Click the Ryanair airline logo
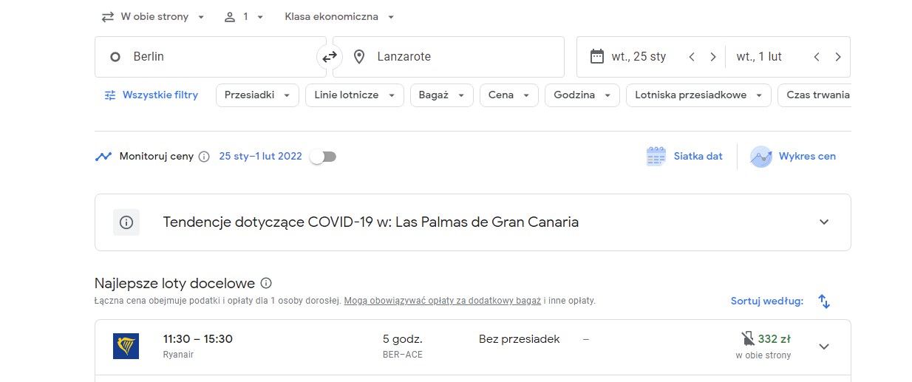The height and width of the screenshot is (382, 912). [126, 346]
